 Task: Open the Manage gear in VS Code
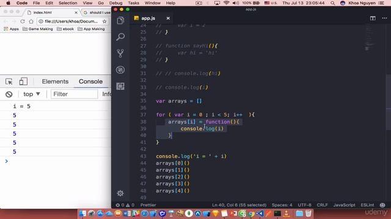click(x=120, y=193)
